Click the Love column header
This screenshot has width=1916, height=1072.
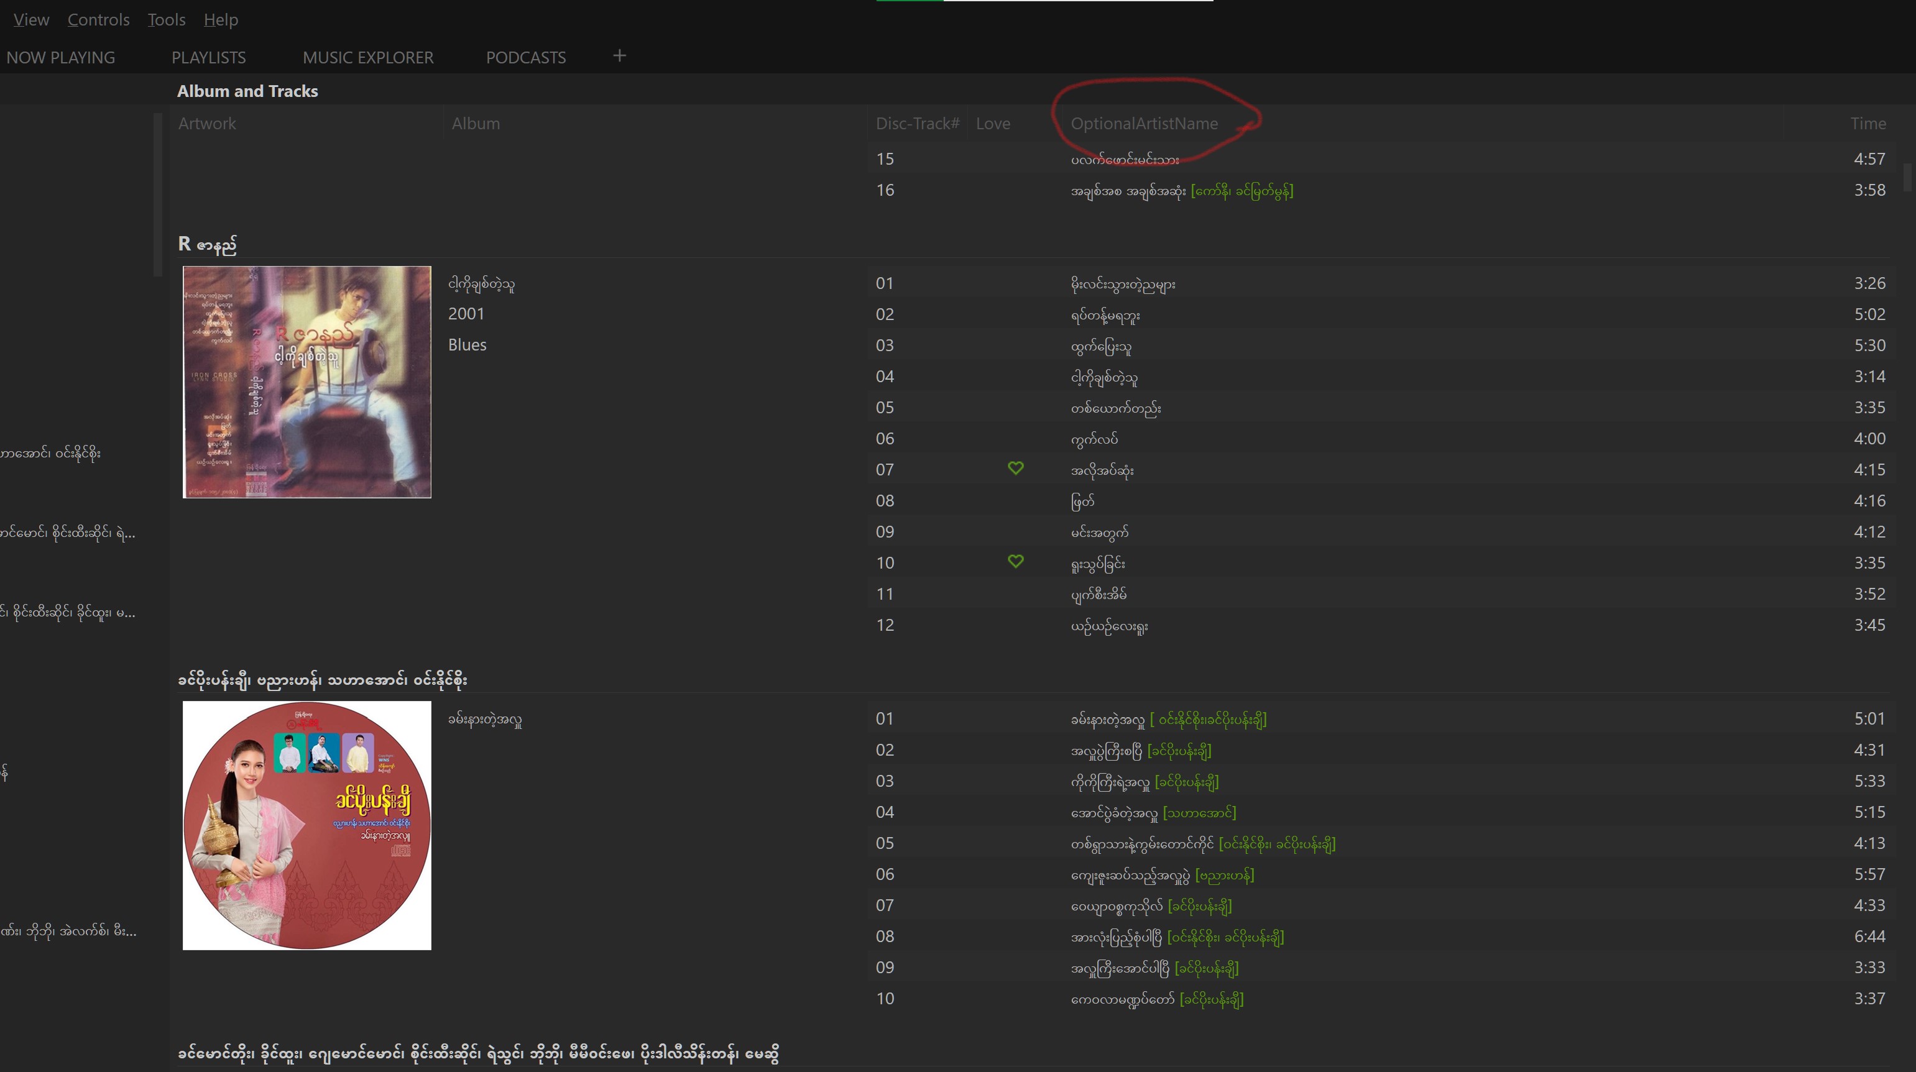(993, 124)
